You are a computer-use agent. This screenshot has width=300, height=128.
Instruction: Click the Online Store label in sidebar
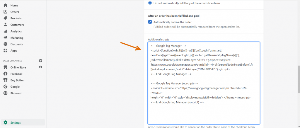pos(18,67)
